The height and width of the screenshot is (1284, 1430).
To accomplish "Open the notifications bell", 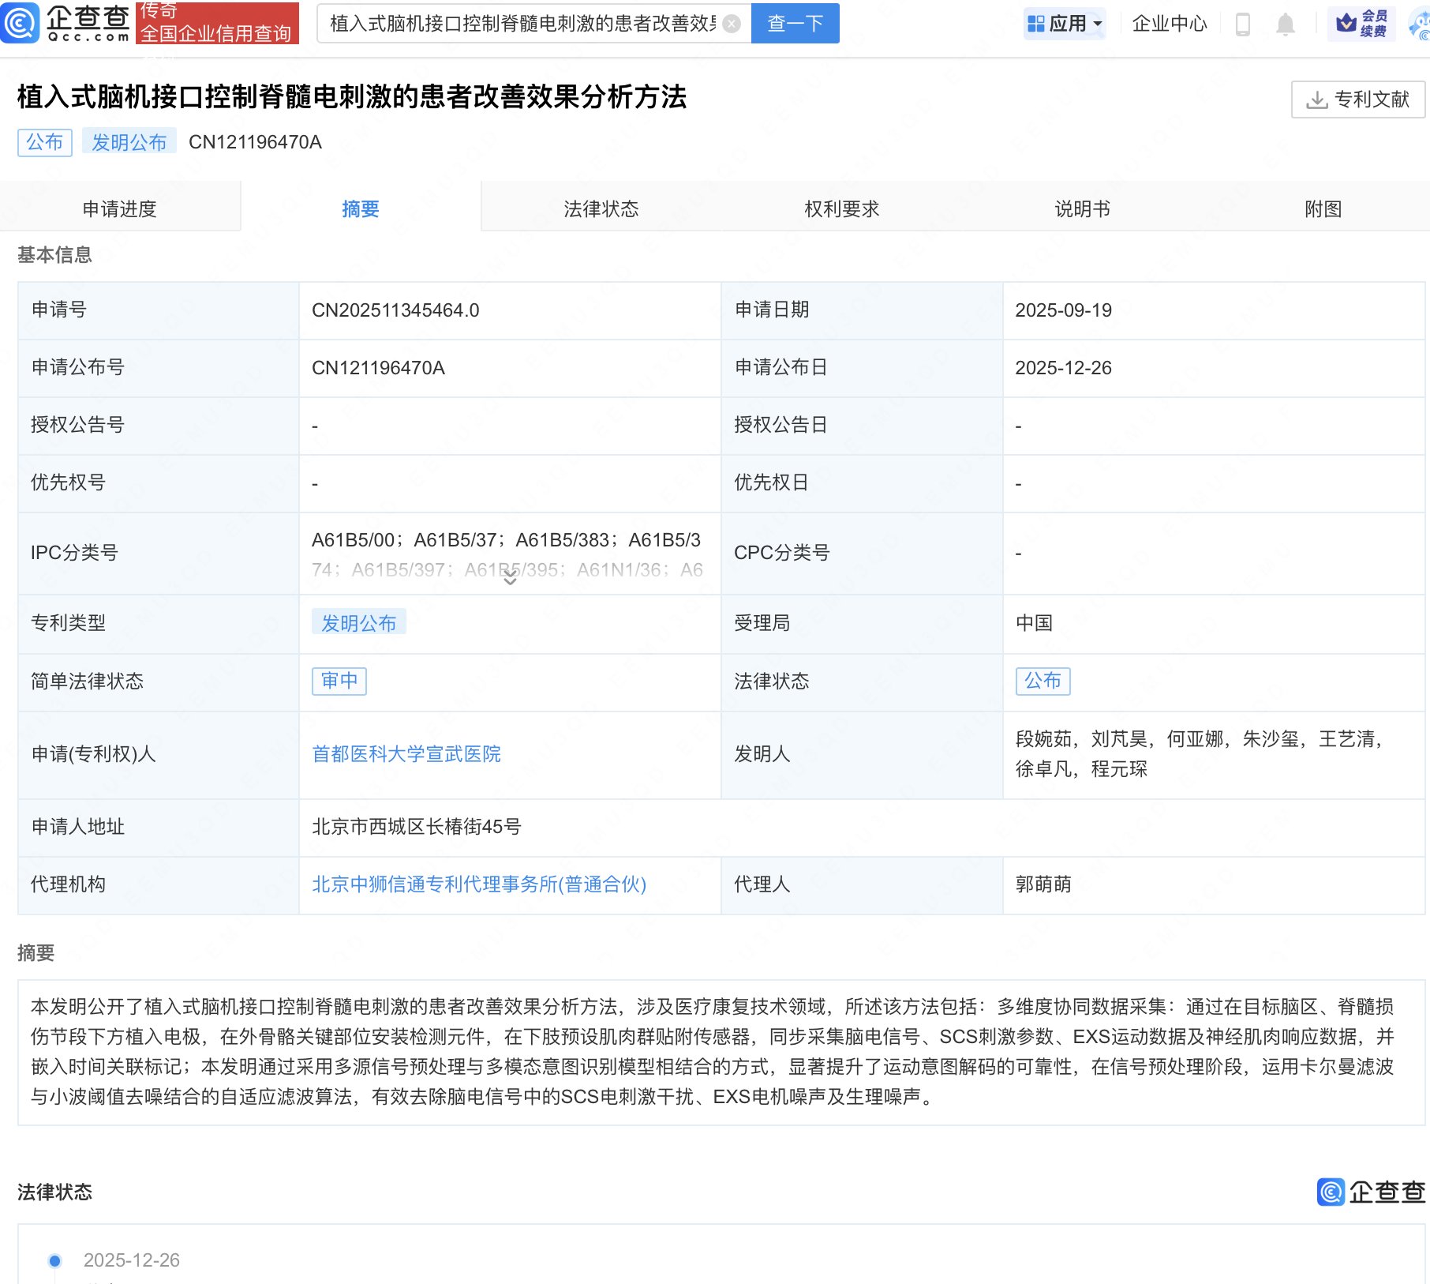I will click(1285, 24).
